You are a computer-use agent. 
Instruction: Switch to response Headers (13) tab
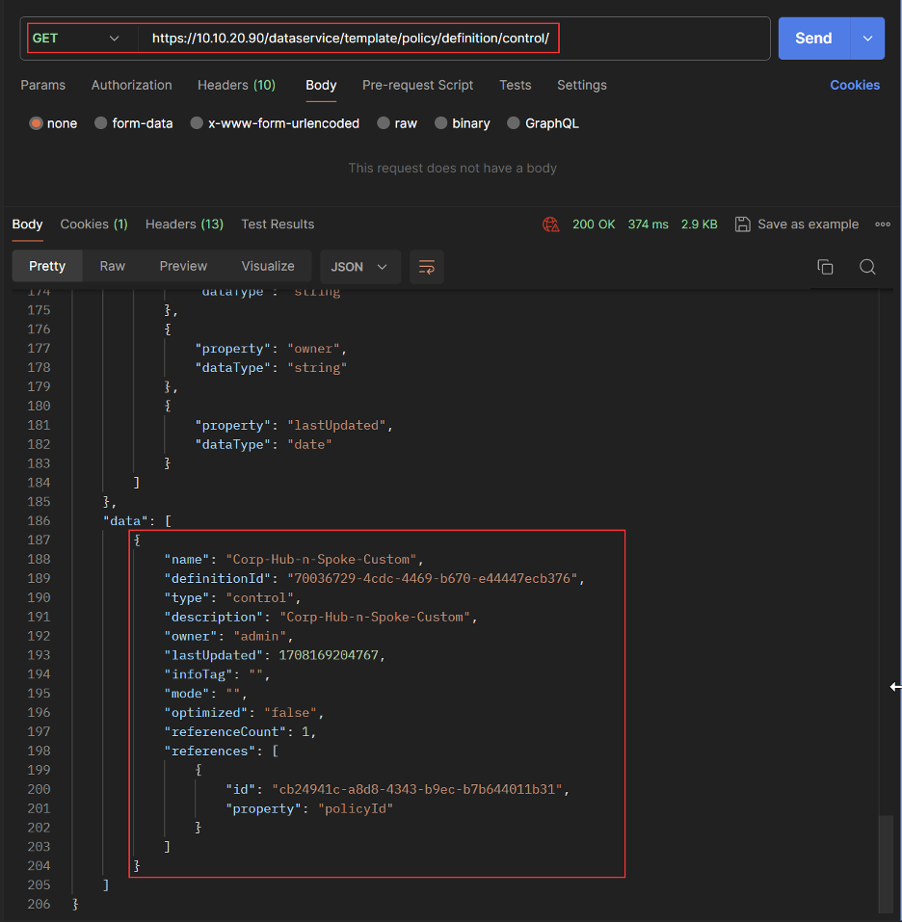coord(184,224)
